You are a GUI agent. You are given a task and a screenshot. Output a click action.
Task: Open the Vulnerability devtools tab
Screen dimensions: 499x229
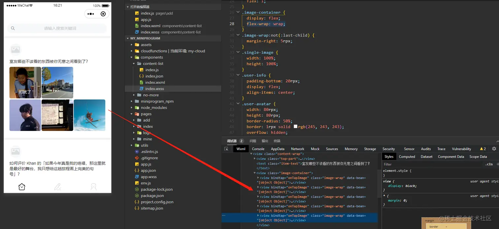click(x=461, y=149)
